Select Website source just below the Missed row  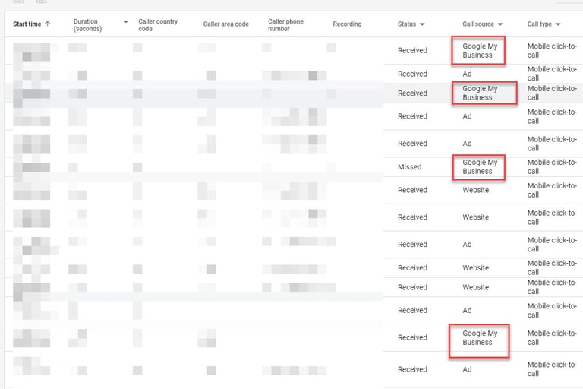tap(475, 190)
